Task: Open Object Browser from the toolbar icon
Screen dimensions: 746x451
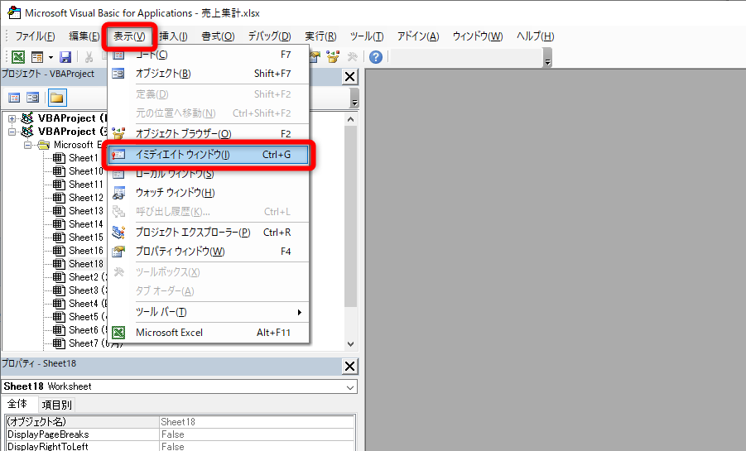Action: click(333, 57)
